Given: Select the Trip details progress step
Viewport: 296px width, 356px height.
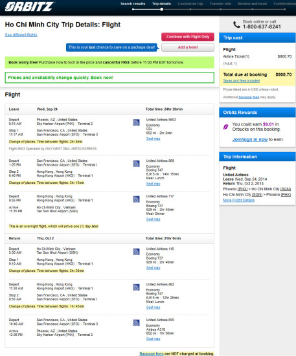Looking at the screenshot, I should (x=161, y=4).
